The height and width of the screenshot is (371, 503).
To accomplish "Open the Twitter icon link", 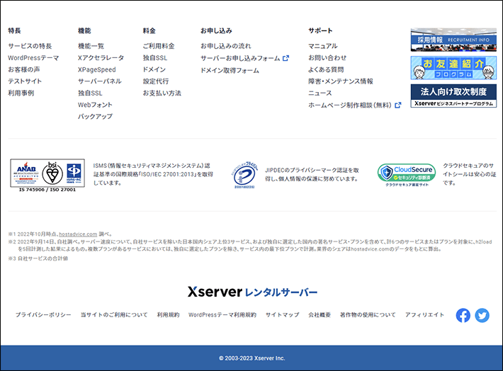I will click(x=482, y=315).
